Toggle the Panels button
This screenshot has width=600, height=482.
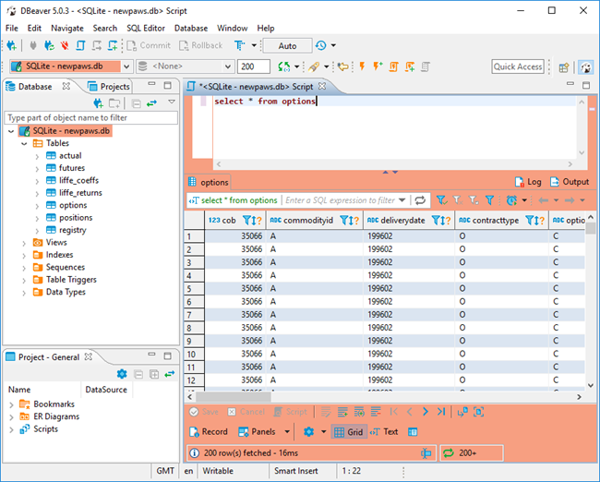tap(257, 432)
